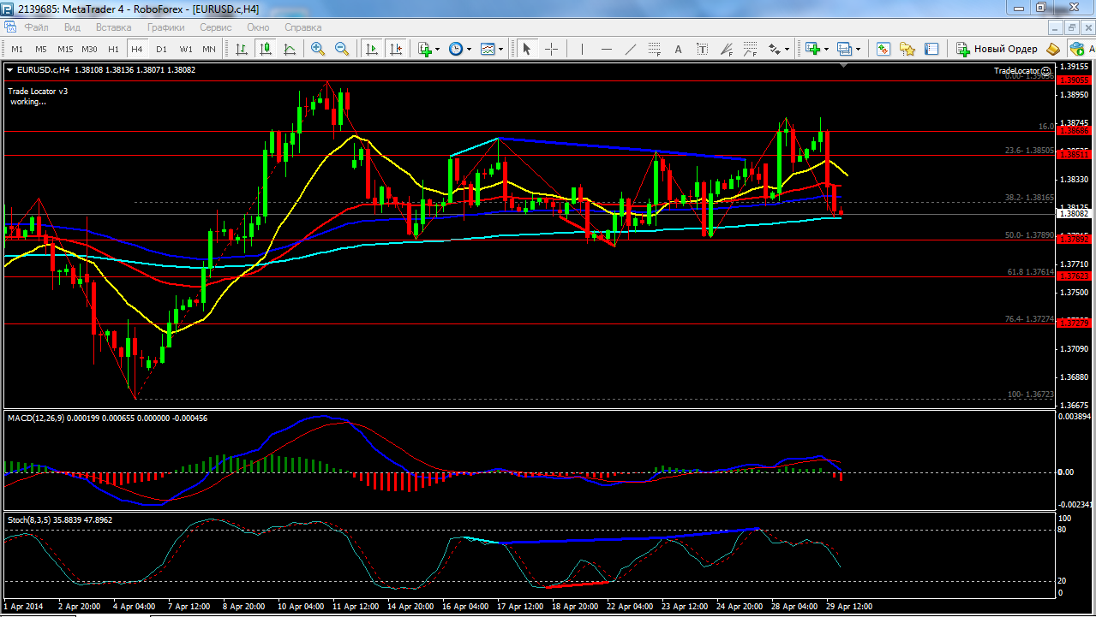This screenshot has height=617, width=1096.
Task: Draw a vertical line tool
Action: click(x=582, y=49)
